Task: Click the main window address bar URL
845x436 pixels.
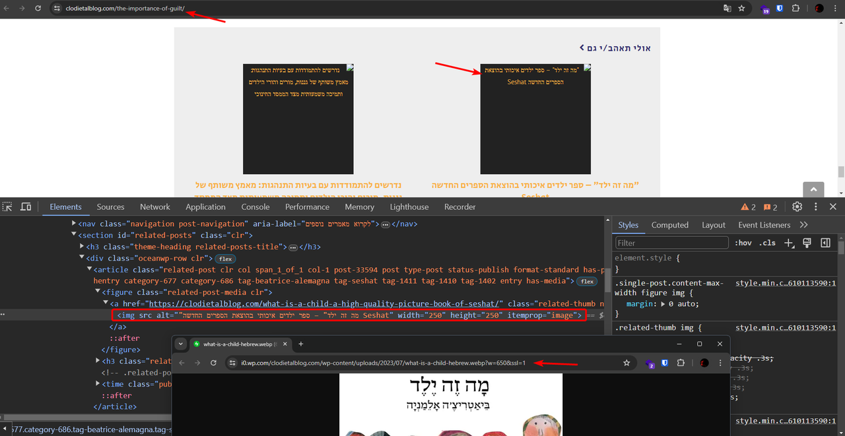Action: click(x=125, y=9)
